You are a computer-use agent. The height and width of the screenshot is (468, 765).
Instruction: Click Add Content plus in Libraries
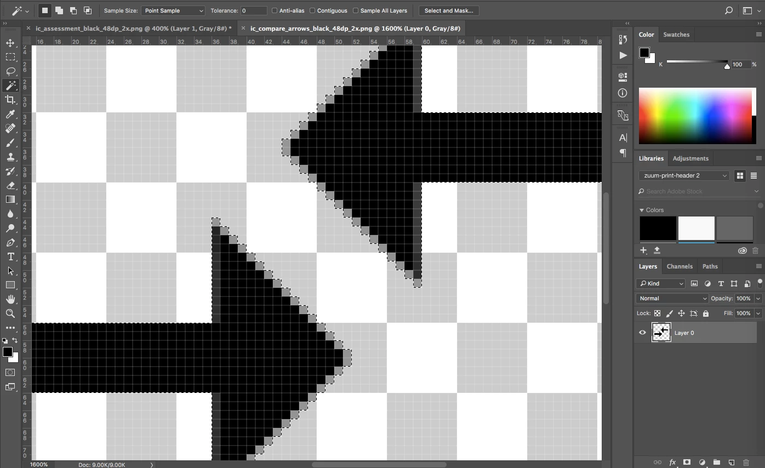[644, 250]
